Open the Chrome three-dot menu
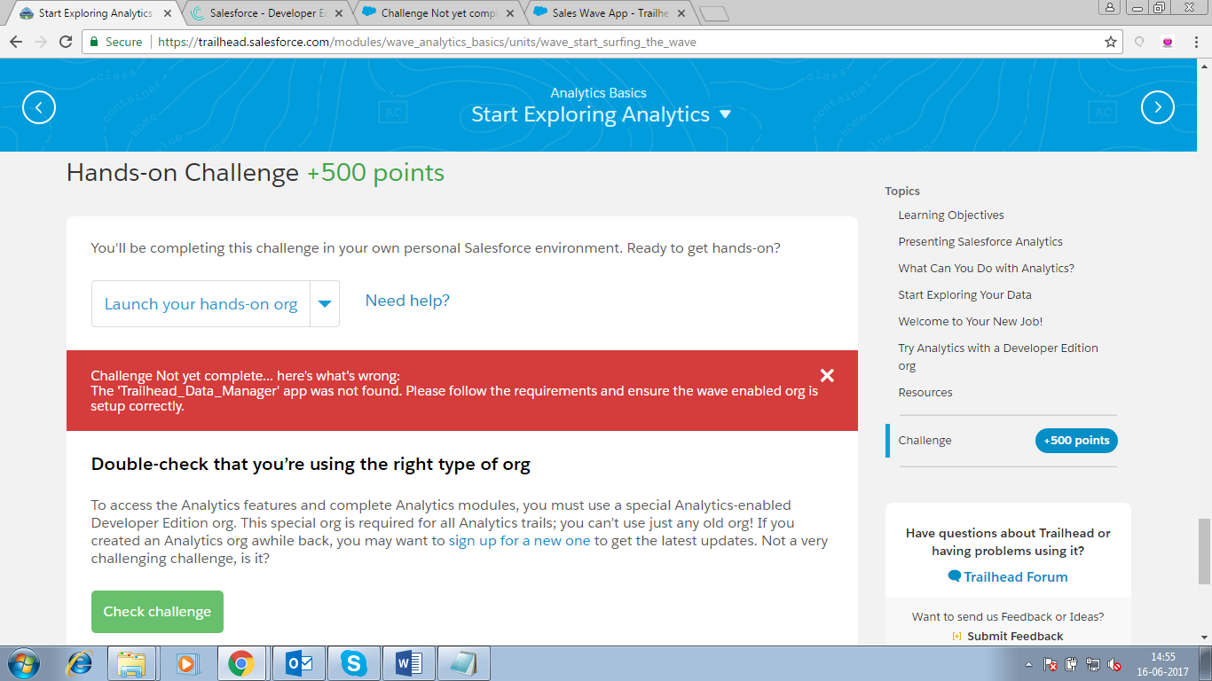The width and height of the screenshot is (1212, 681). tap(1195, 42)
